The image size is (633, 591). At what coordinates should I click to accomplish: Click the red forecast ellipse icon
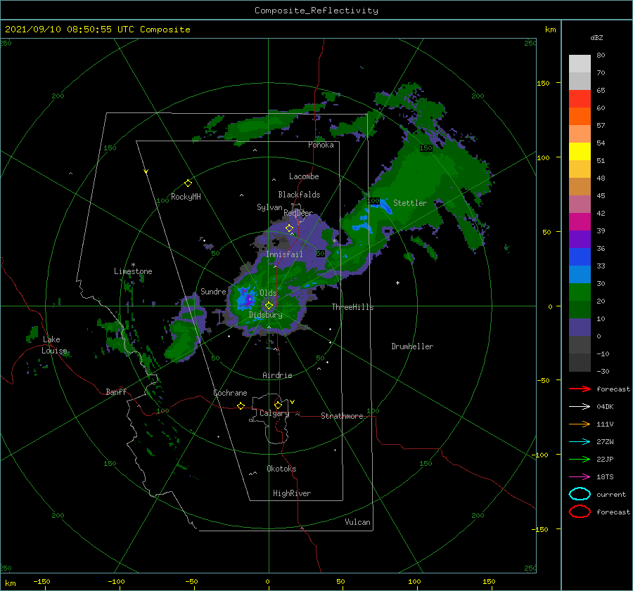click(580, 512)
